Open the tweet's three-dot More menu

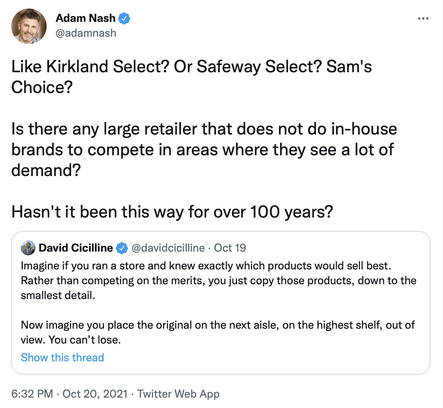423,19
